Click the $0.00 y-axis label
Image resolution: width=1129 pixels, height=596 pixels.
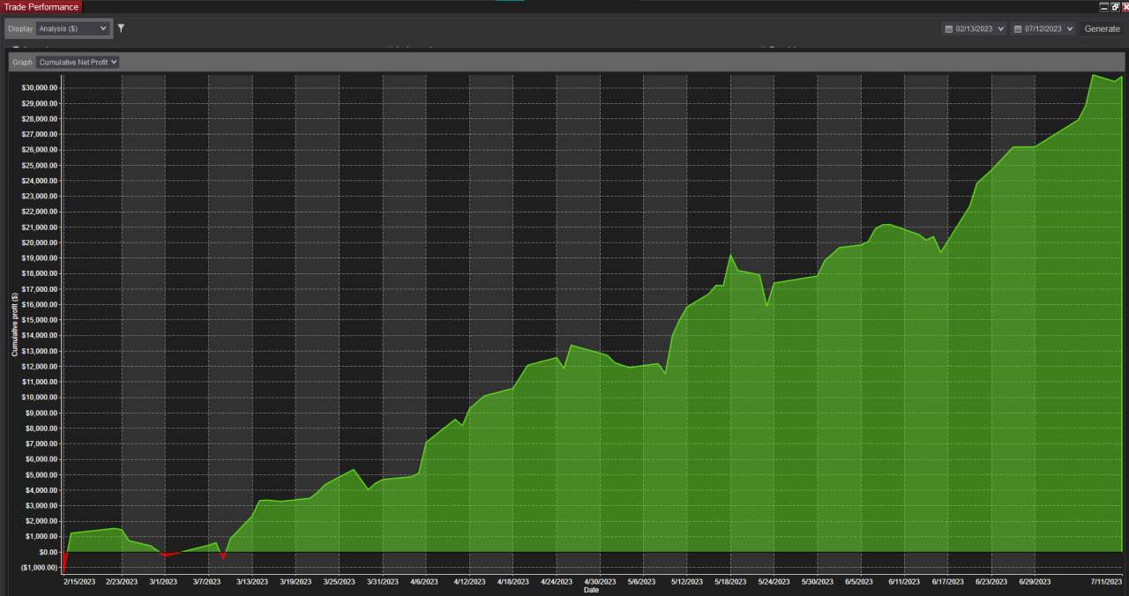[x=44, y=552]
